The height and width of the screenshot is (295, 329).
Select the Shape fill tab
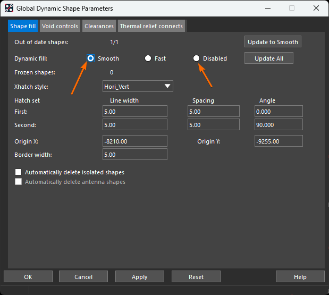22,26
